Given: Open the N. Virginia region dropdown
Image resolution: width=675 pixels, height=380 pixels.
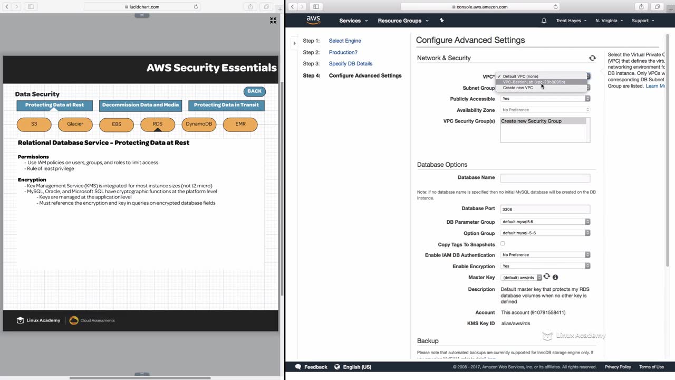Looking at the screenshot, I should 609,21.
